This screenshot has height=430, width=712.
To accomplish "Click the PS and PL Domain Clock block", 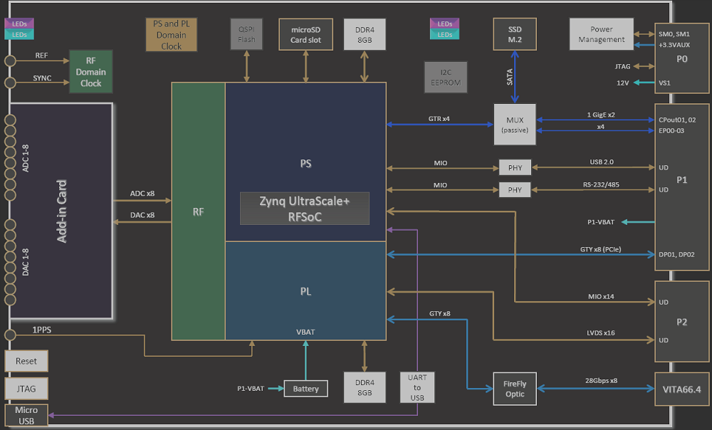I will (171, 34).
